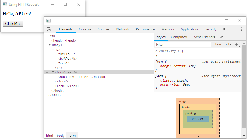The image size is (247, 139).
Task: Toggle the .cls class editor
Action: 227,45
